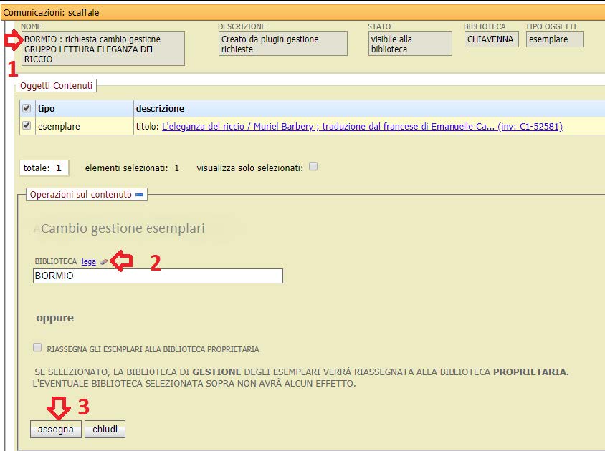Collapse the Operazioni sul contenuto panel
Viewport: 605px width, 451px height.
pyautogui.click(x=139, y=194)
